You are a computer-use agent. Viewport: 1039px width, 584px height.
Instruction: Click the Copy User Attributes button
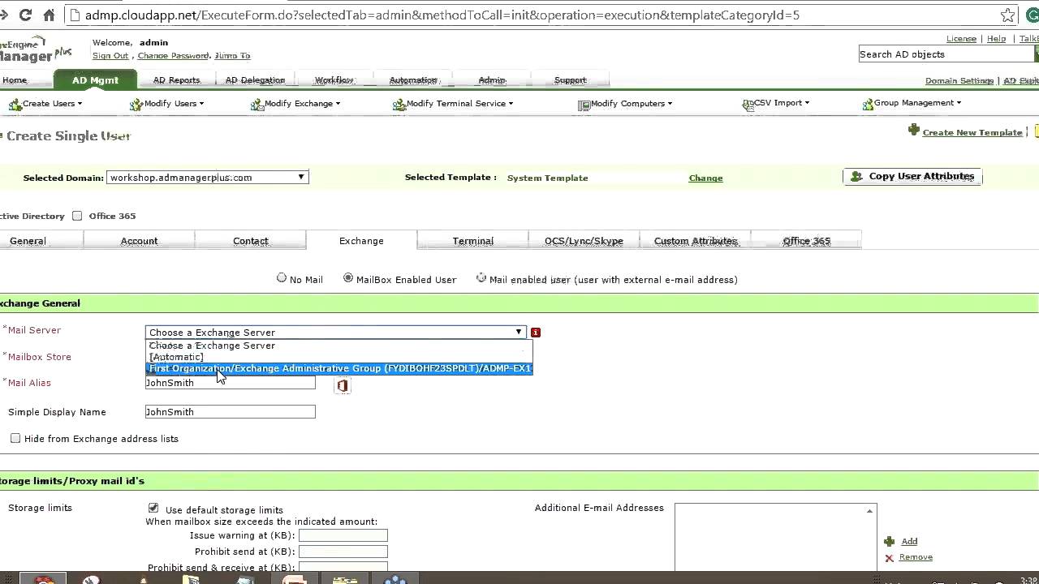tap(912, 176)
